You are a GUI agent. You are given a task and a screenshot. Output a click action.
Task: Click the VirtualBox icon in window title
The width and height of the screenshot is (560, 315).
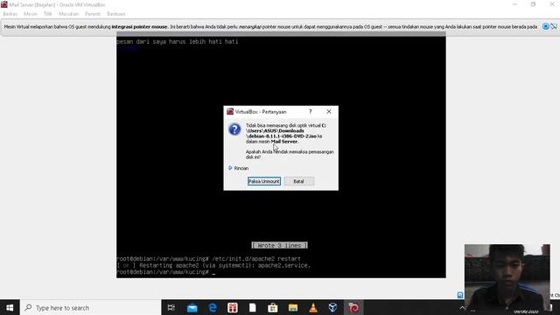(x=4, y=4)
